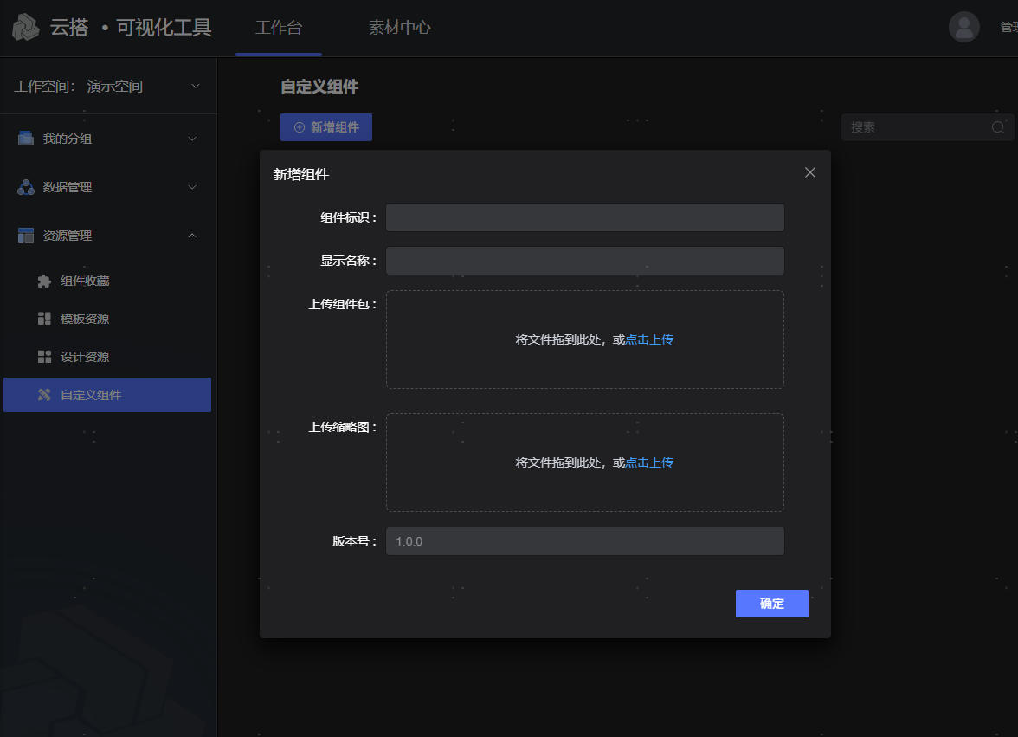
Task: Click the 版本号 input field
Action: [585, 541]
